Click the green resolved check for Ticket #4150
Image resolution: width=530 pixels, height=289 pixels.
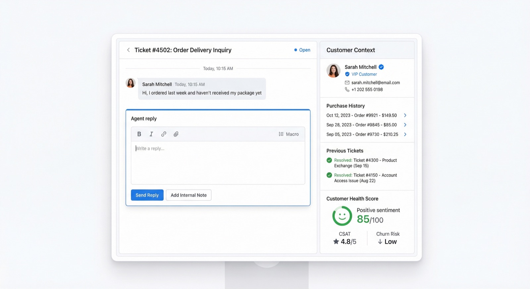pyautogui.click(x=329, y=175)
